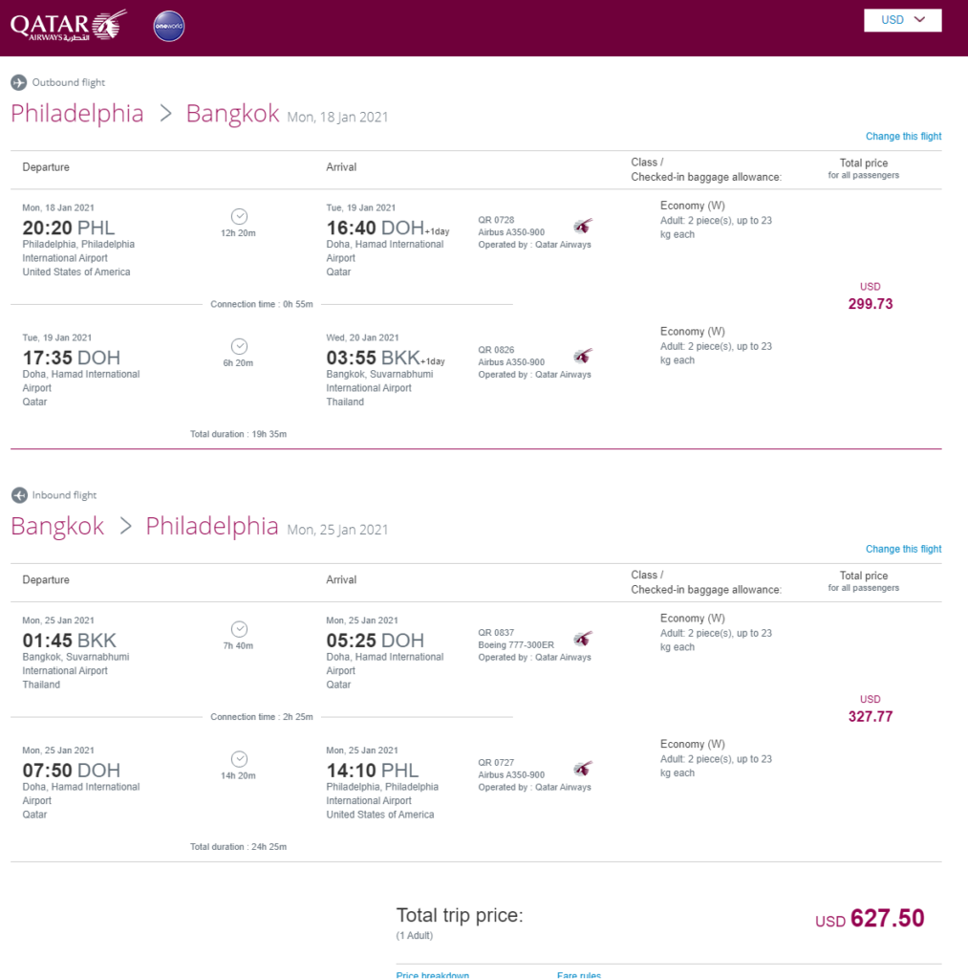
Task: Click the clock icon above 14h 20m
Action: pos(239,759)
